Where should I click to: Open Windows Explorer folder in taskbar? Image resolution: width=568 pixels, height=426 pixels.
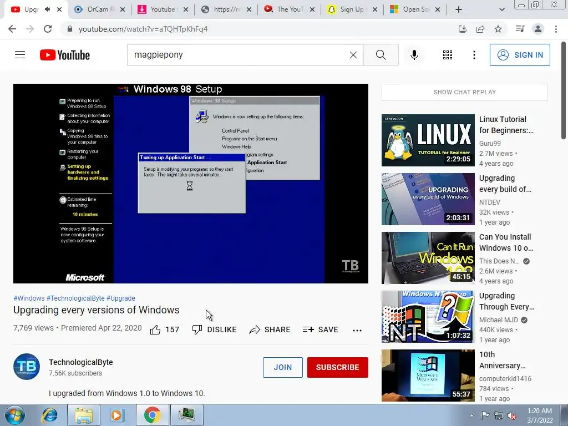84,415
